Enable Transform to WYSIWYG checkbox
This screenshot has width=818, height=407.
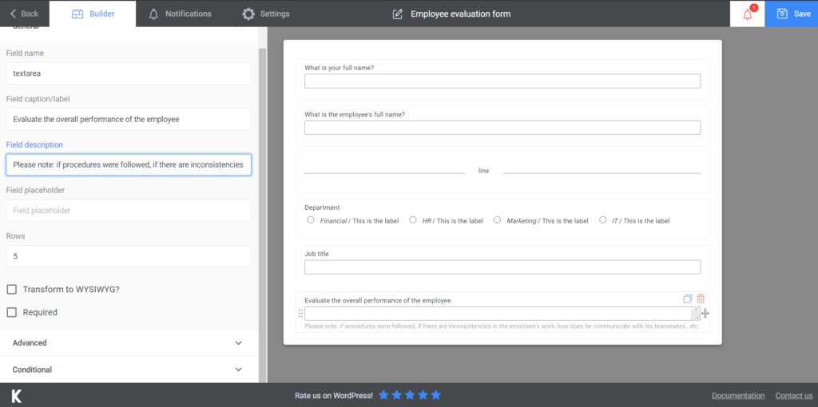pos(11,289)
